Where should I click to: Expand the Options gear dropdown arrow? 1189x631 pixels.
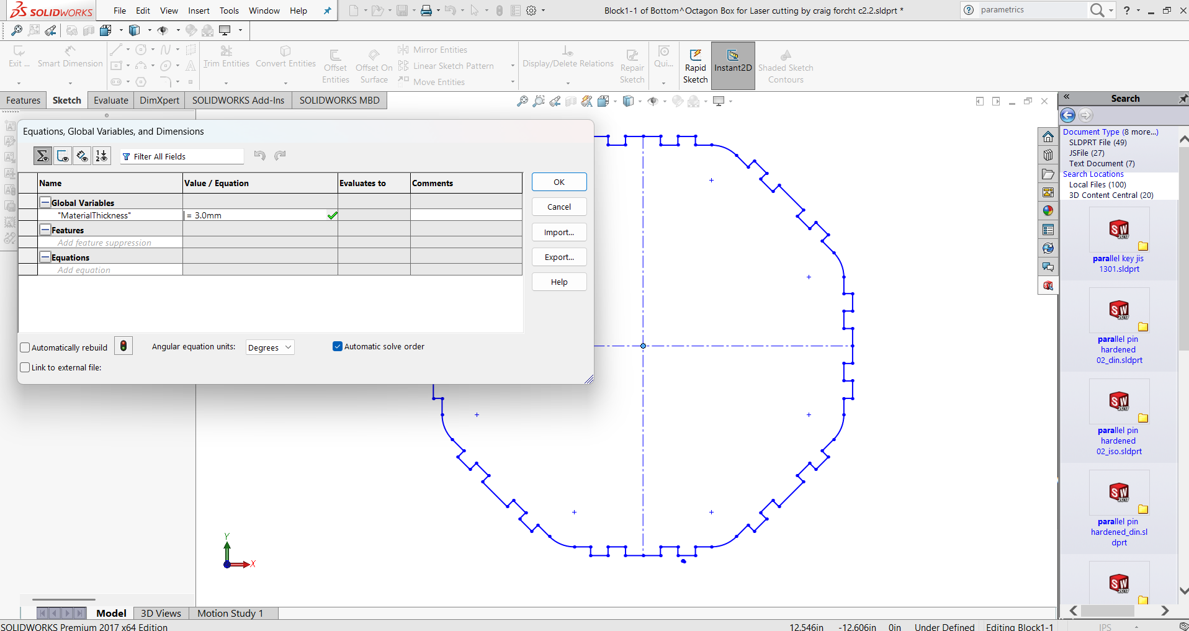(543, 11)
